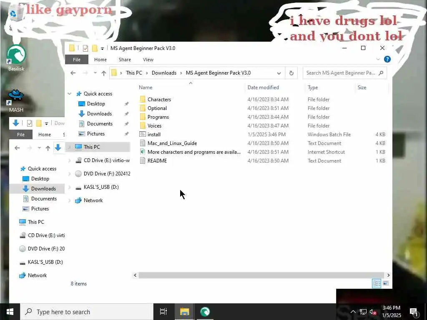Collapse Quick access in front window tree
The width and height of the screenshot is (427, 320).
[x=70, y=94]
